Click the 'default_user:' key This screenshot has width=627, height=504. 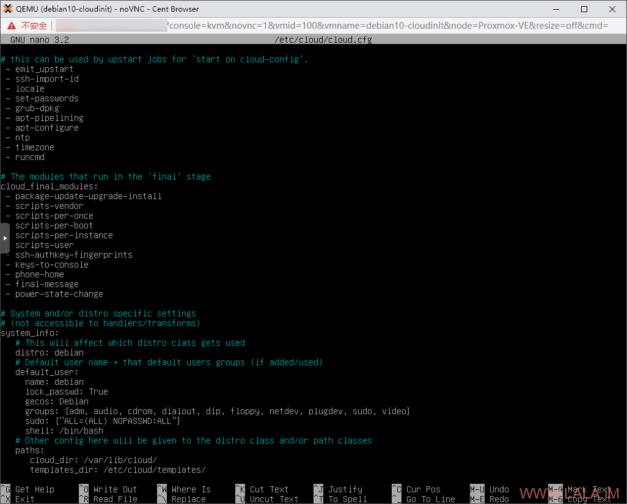coord(47,372)
